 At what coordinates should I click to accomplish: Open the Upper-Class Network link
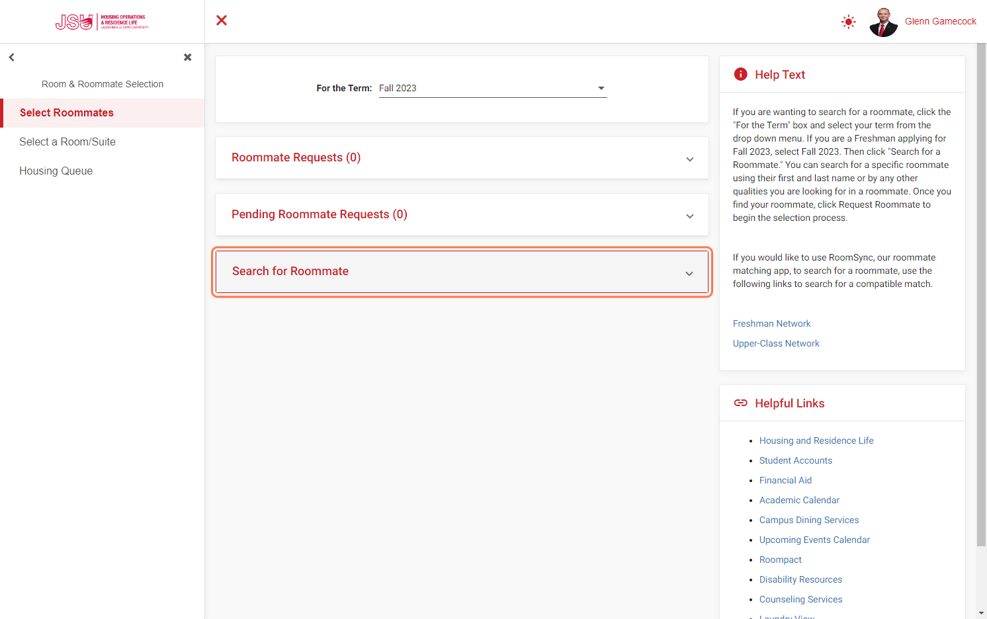(776, 343)
